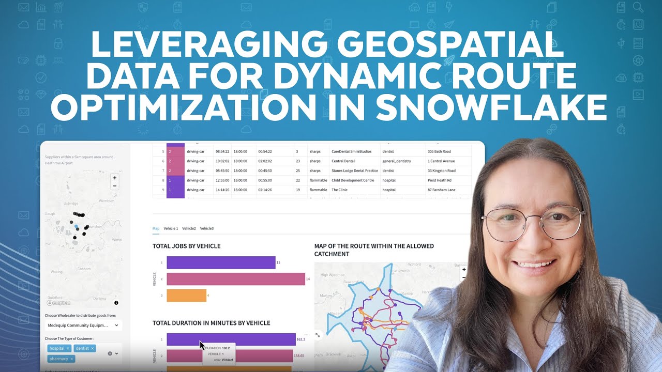Click the Total Jobs By Vehicle heading

pyautogui.click(x=187, y=246)
